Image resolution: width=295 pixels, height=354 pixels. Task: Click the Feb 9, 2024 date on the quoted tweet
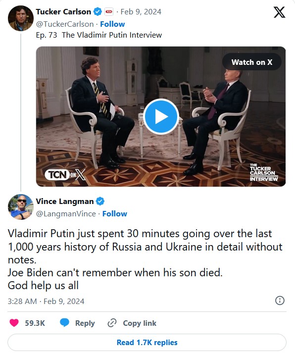pyautogui.click(x=141, y=12)
